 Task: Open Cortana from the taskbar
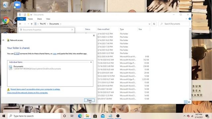point(65,116)
